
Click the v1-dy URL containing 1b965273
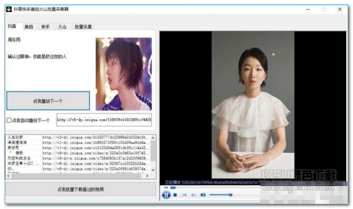(x=95, y=143)
